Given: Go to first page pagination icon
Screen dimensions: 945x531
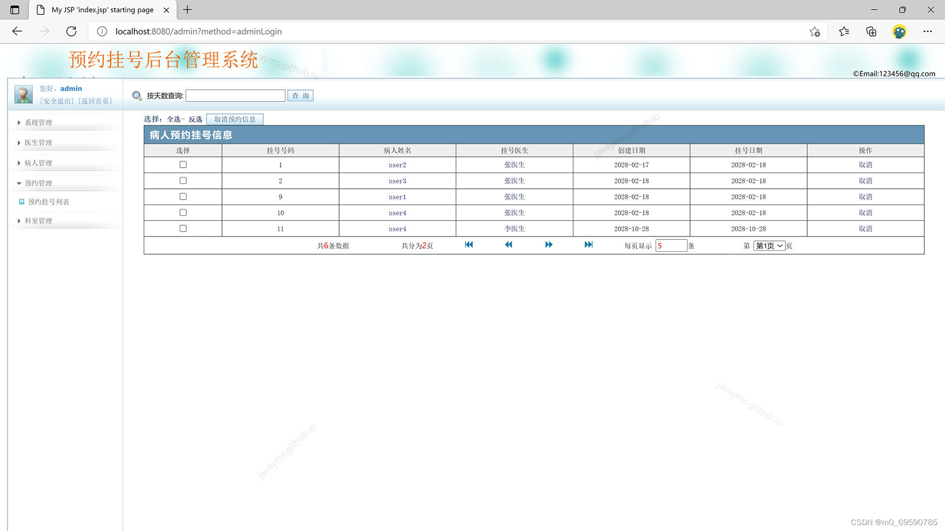Looking at the screenshot, I should click(x=469, y=245).
